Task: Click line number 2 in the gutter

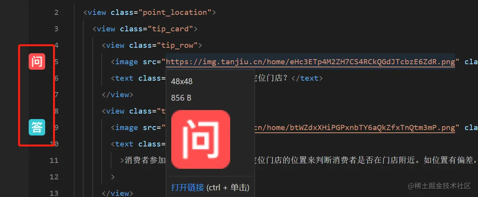Action: pyautogui.click(x=56, y=13)
